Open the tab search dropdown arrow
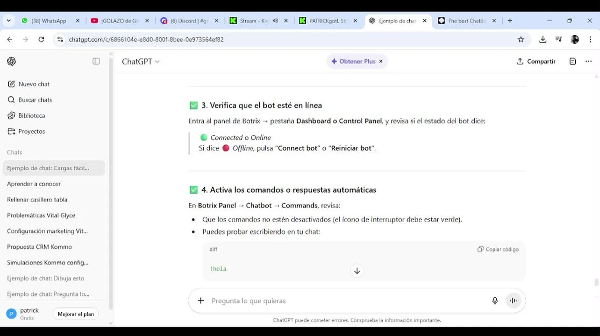This screenshot has height=336, width=600. (x=9, y=21)
